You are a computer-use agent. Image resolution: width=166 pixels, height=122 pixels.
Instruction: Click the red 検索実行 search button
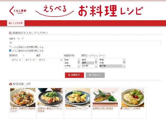[74, 75]
